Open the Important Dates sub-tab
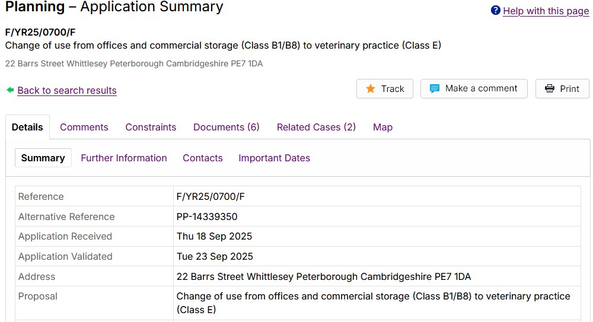The width and height of the screenshot is (593, 322). coord(274,158)
